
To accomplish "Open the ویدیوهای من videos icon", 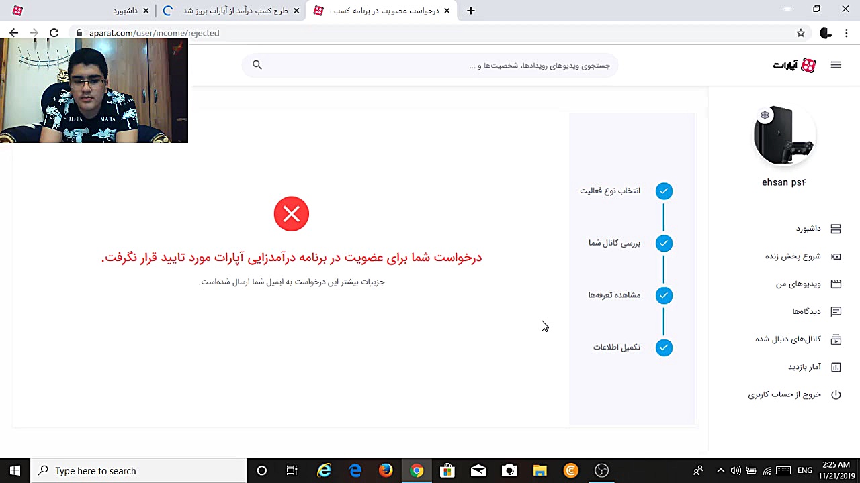I will pyautogui.click(x=836, y=284).
